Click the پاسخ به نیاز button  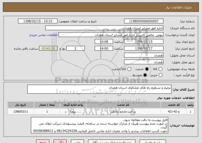pyautogui.click(x=153, y=142)
